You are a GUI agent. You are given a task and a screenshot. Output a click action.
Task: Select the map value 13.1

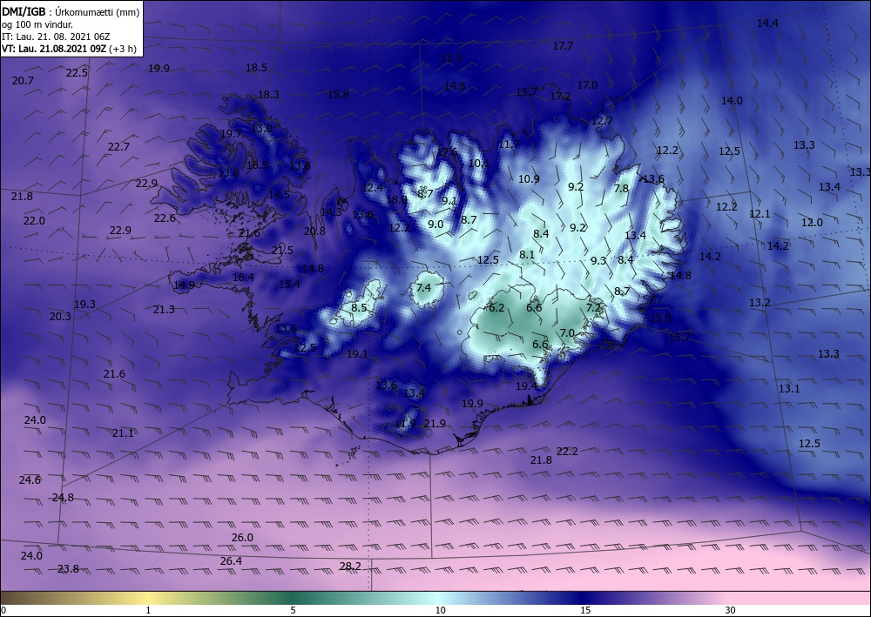click(789, 388)
